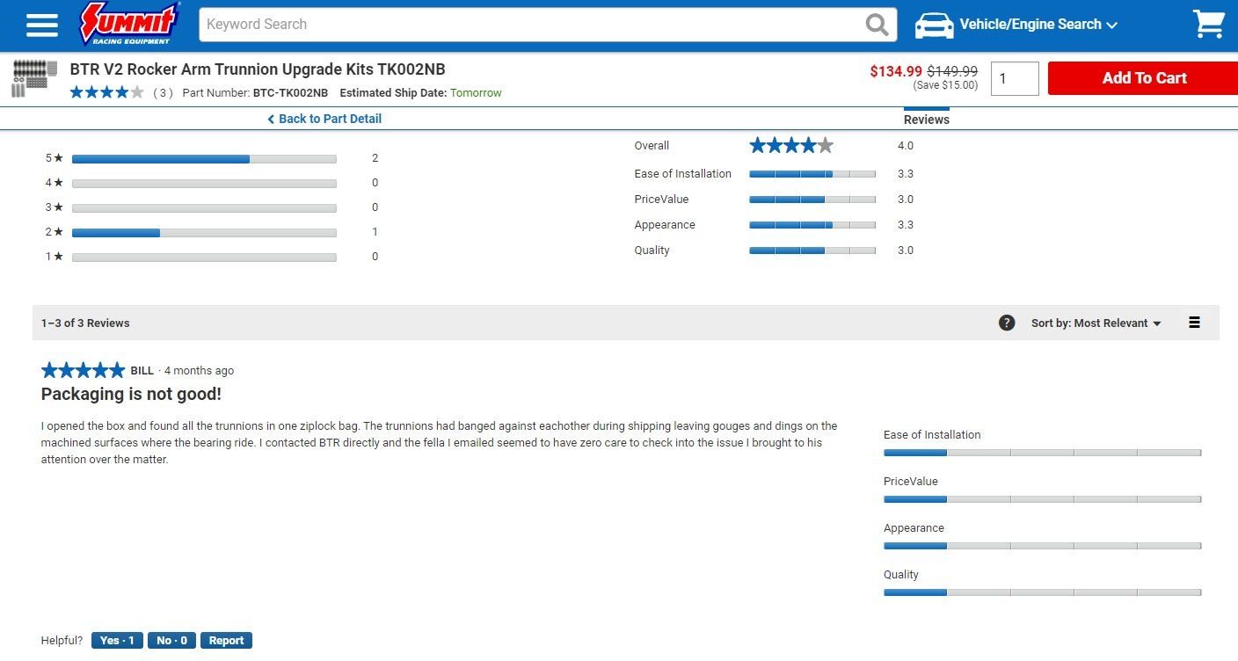Filter reviews by 4 star rating bar
The image size is (1238, 661).
coord(204,184)
